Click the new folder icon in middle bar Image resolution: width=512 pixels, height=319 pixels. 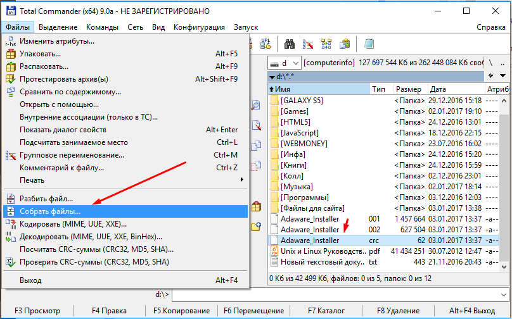tap(256, 226)
